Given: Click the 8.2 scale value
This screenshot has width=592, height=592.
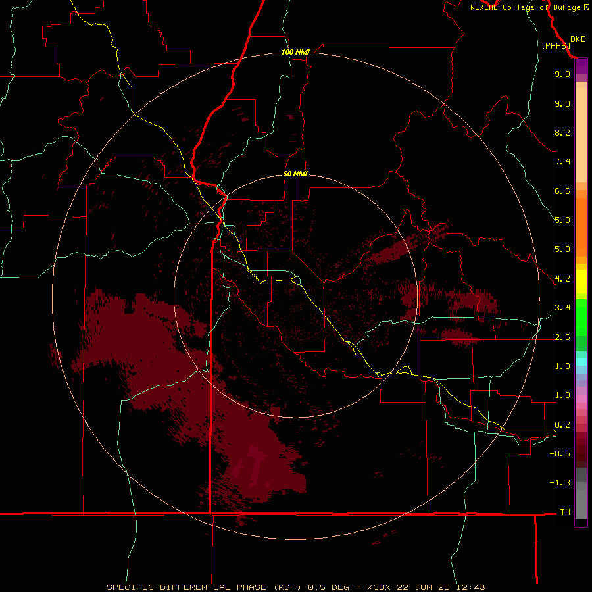Looking at the screenshot, I should click(x=562, y=132).
